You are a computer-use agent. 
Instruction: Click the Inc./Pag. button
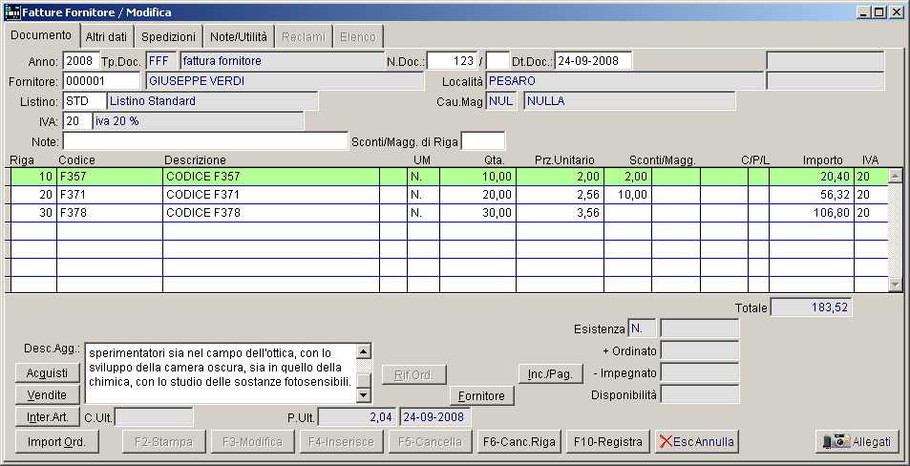(x=550, y=374)
